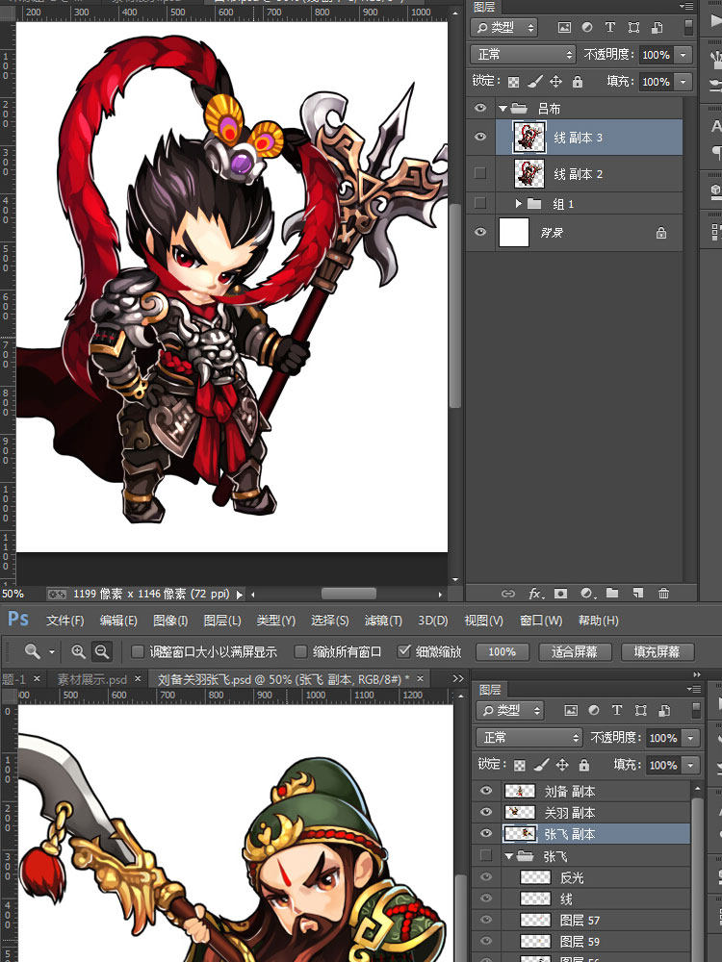Open panel menu of 吕布 layers panel
This screenshot has height=962, width=722.
[686, 6]
